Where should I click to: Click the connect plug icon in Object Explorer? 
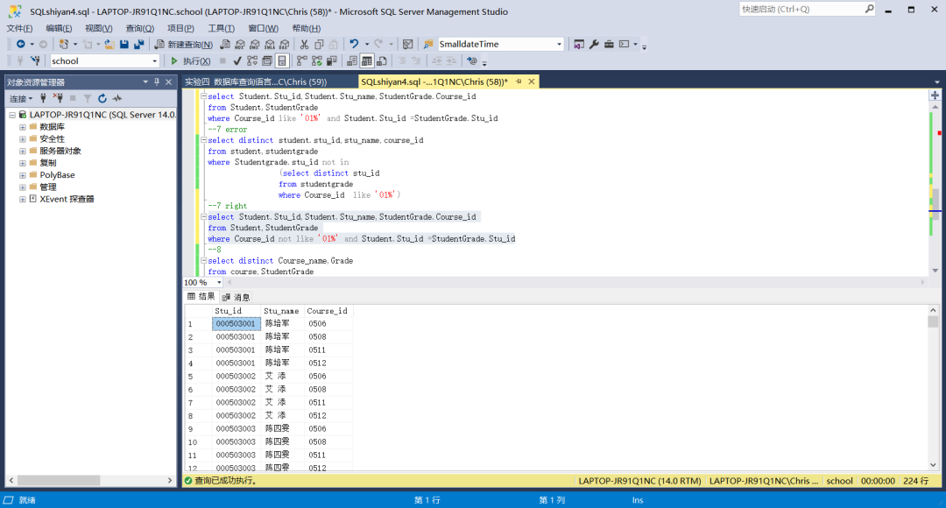pyautogui.click(x=43, y=99)
